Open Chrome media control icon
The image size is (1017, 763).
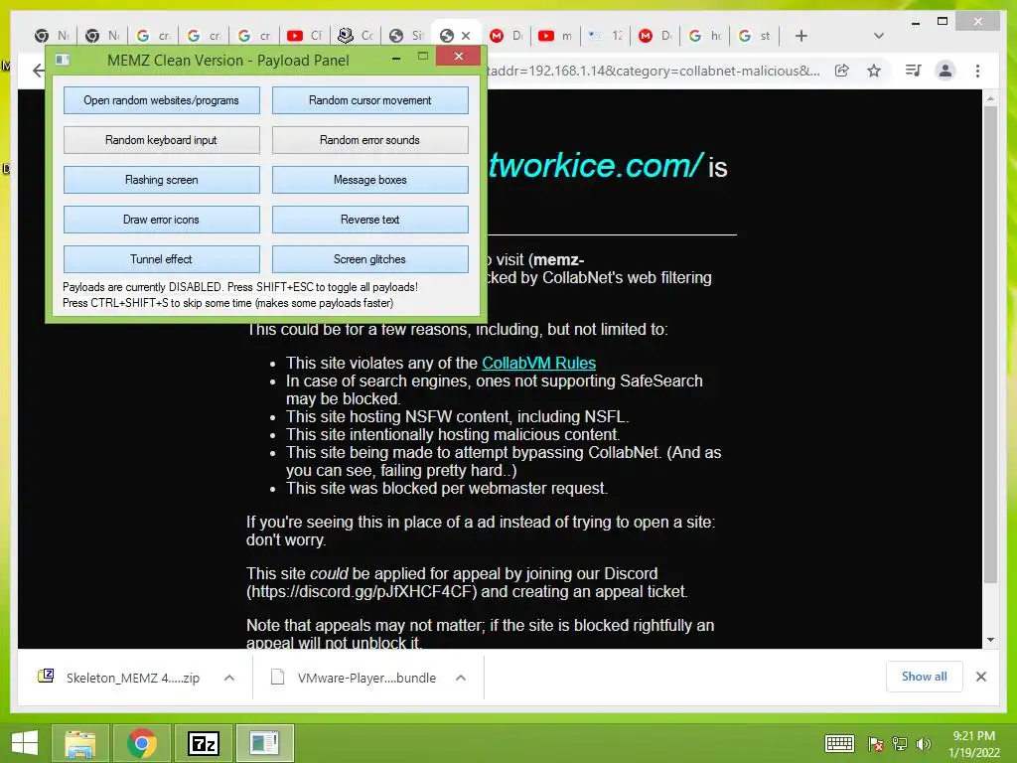click(x=914, y=71)
